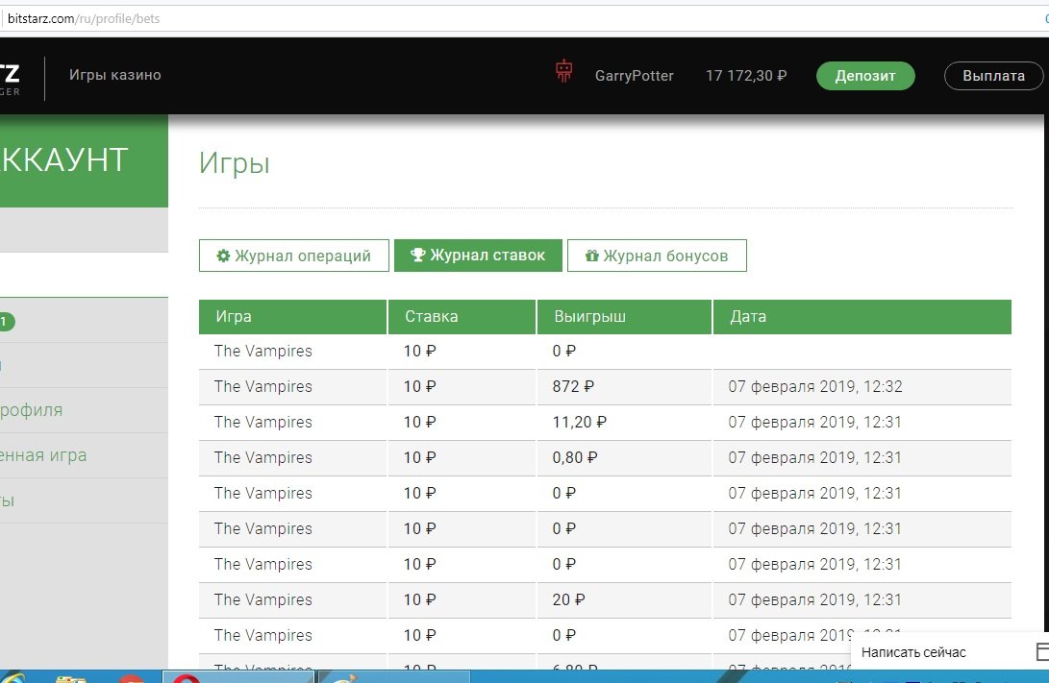Select the Журнал ставок tab

(x=478, y=256)
